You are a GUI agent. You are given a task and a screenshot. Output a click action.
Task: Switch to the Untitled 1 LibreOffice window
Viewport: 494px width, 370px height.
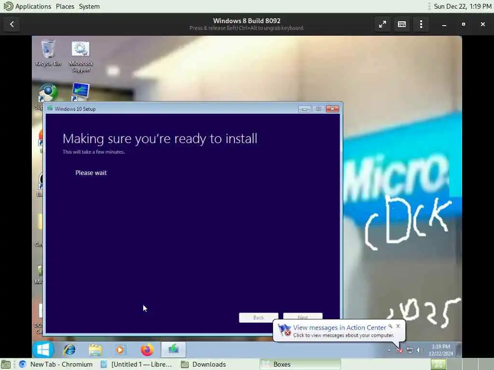[x=137, y=364]
